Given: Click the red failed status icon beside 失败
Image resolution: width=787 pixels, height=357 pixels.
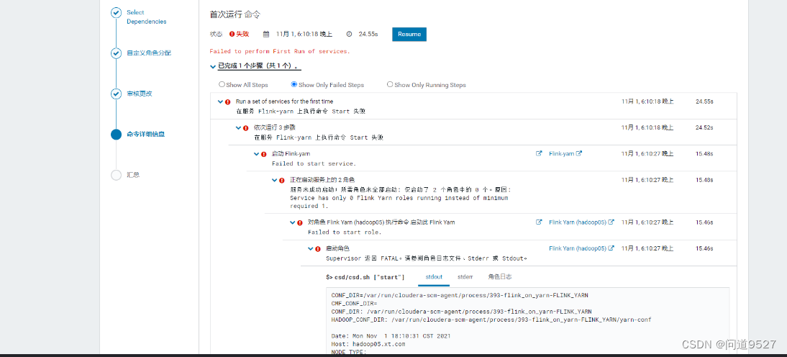Looking at the screenshot, I should point(232,34).
